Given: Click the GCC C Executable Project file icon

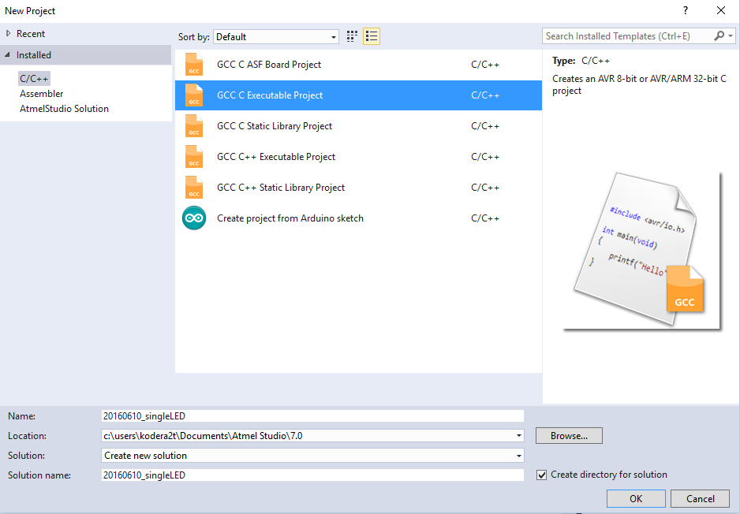Looking at the screenshot, I should 194,95.
